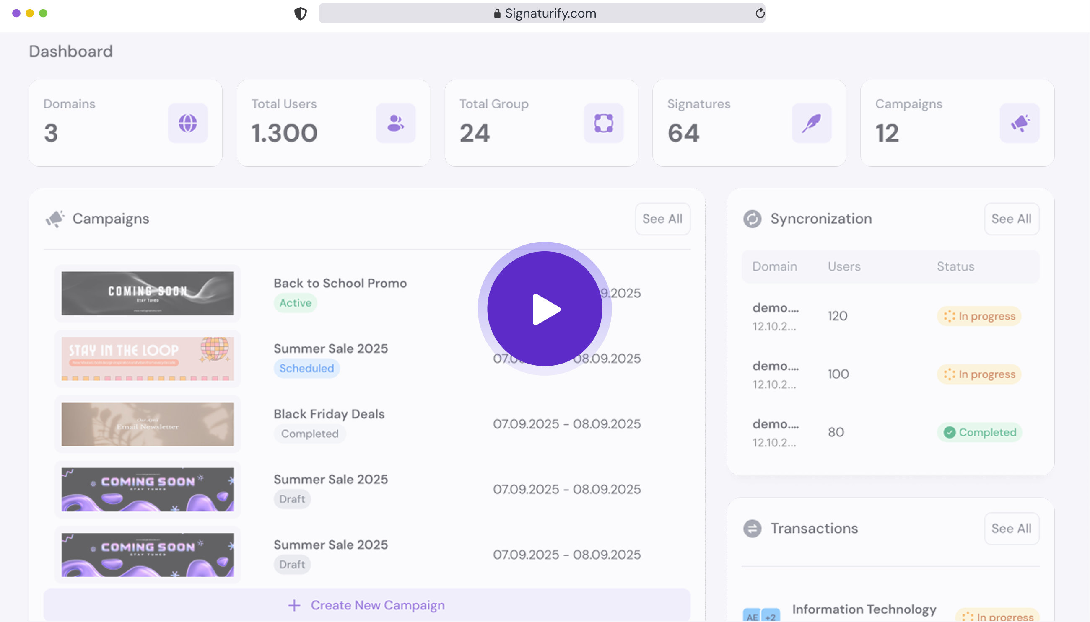
Task: Open See All in the Transactions panel
Action: tap(1011, 529)
